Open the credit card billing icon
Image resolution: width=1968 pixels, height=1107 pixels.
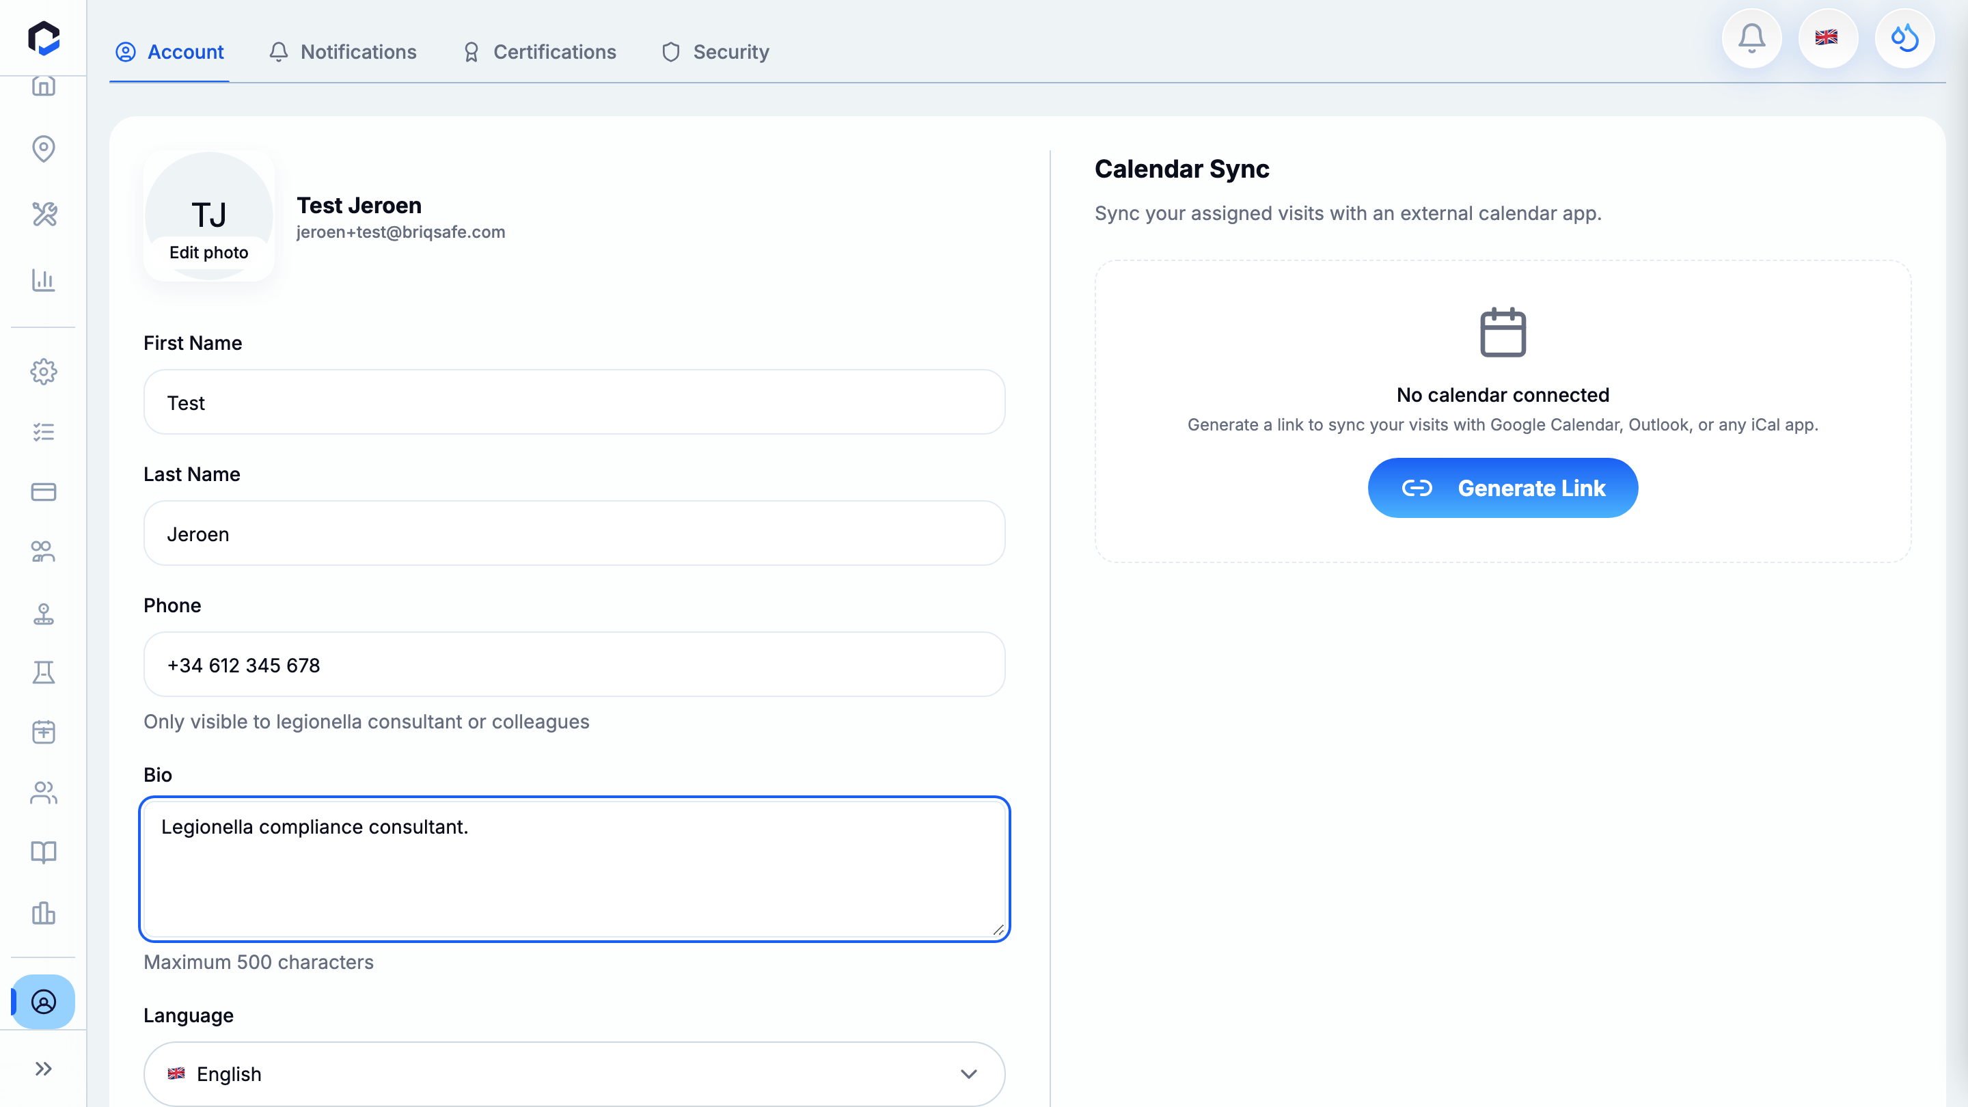tap(44, 491)
